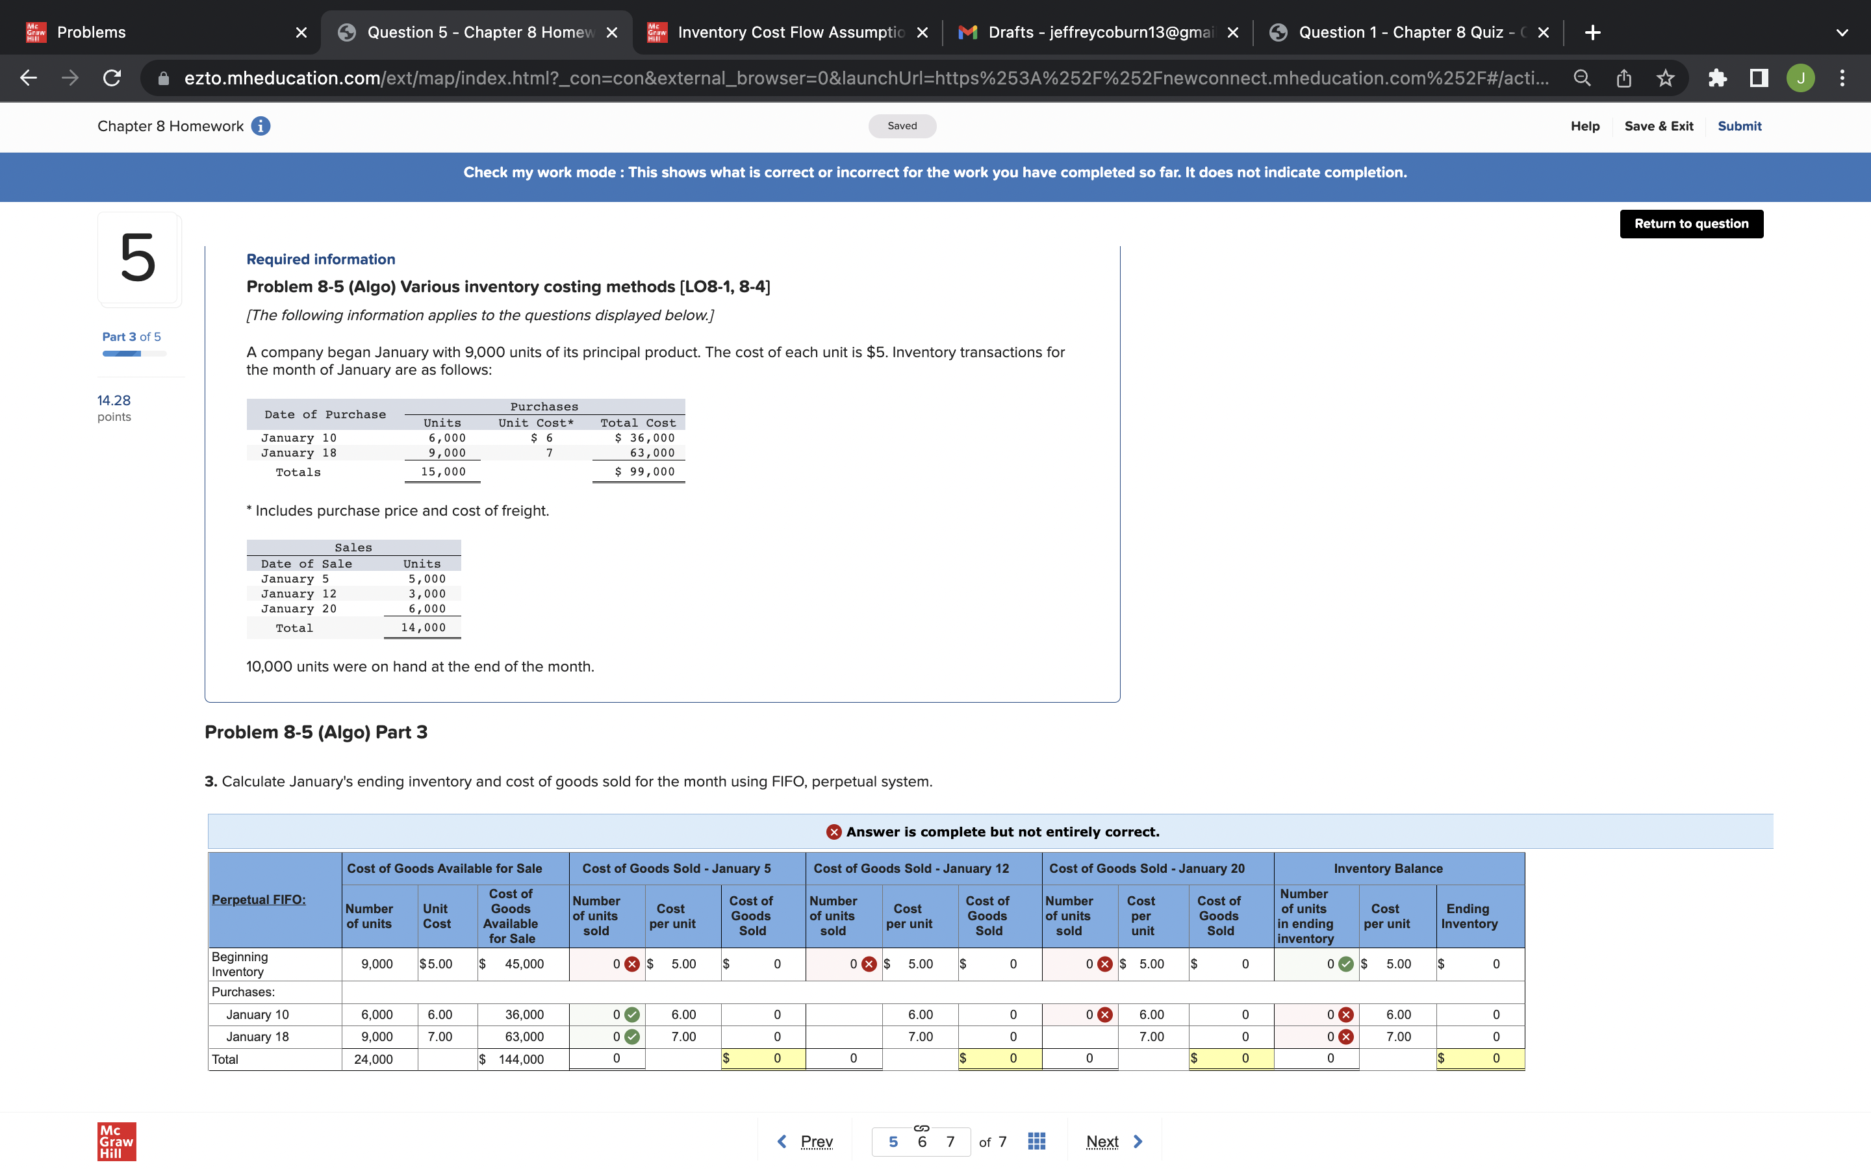Open the browser extensions puzzle icon

(1717, 78)
